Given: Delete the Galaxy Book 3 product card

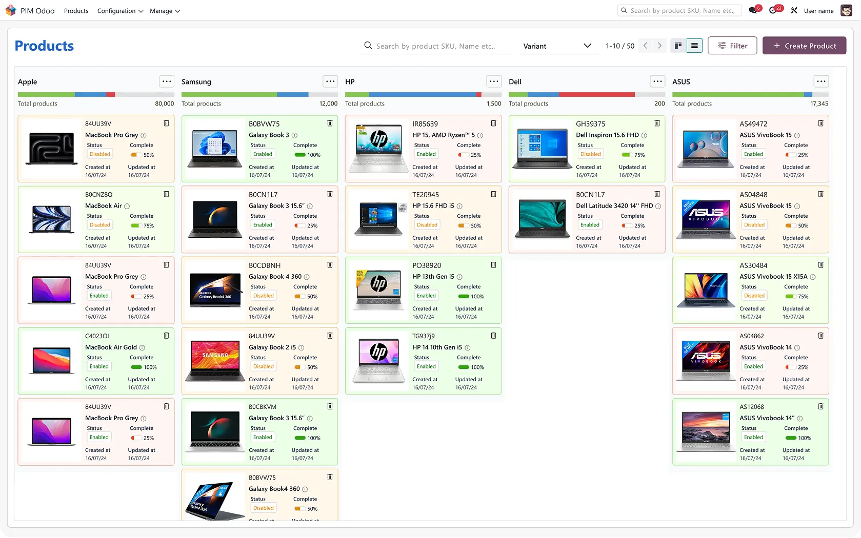Looking at the screenshot, I should click(330, 123).
